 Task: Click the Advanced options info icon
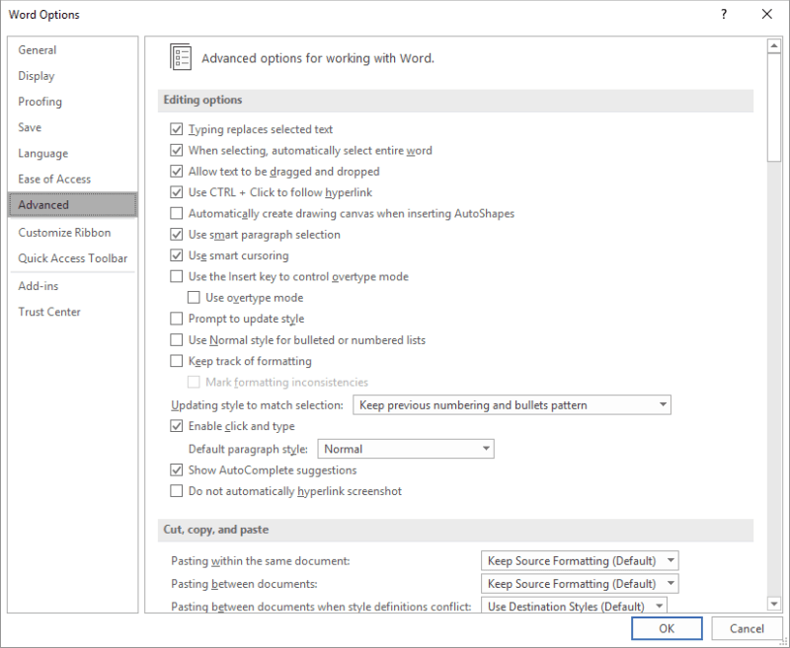coord(183,57)
